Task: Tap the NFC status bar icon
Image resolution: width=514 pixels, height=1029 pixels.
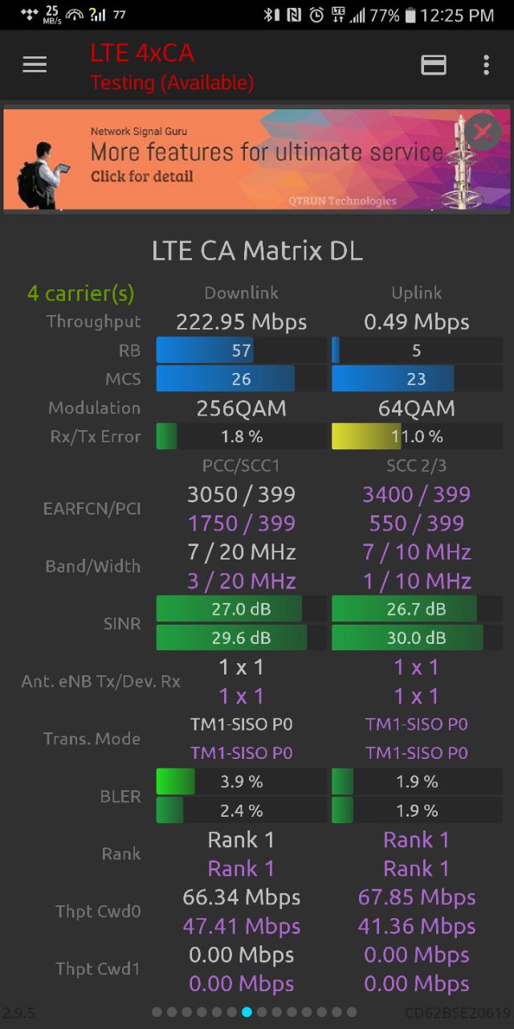Action: tap(293, 14)
